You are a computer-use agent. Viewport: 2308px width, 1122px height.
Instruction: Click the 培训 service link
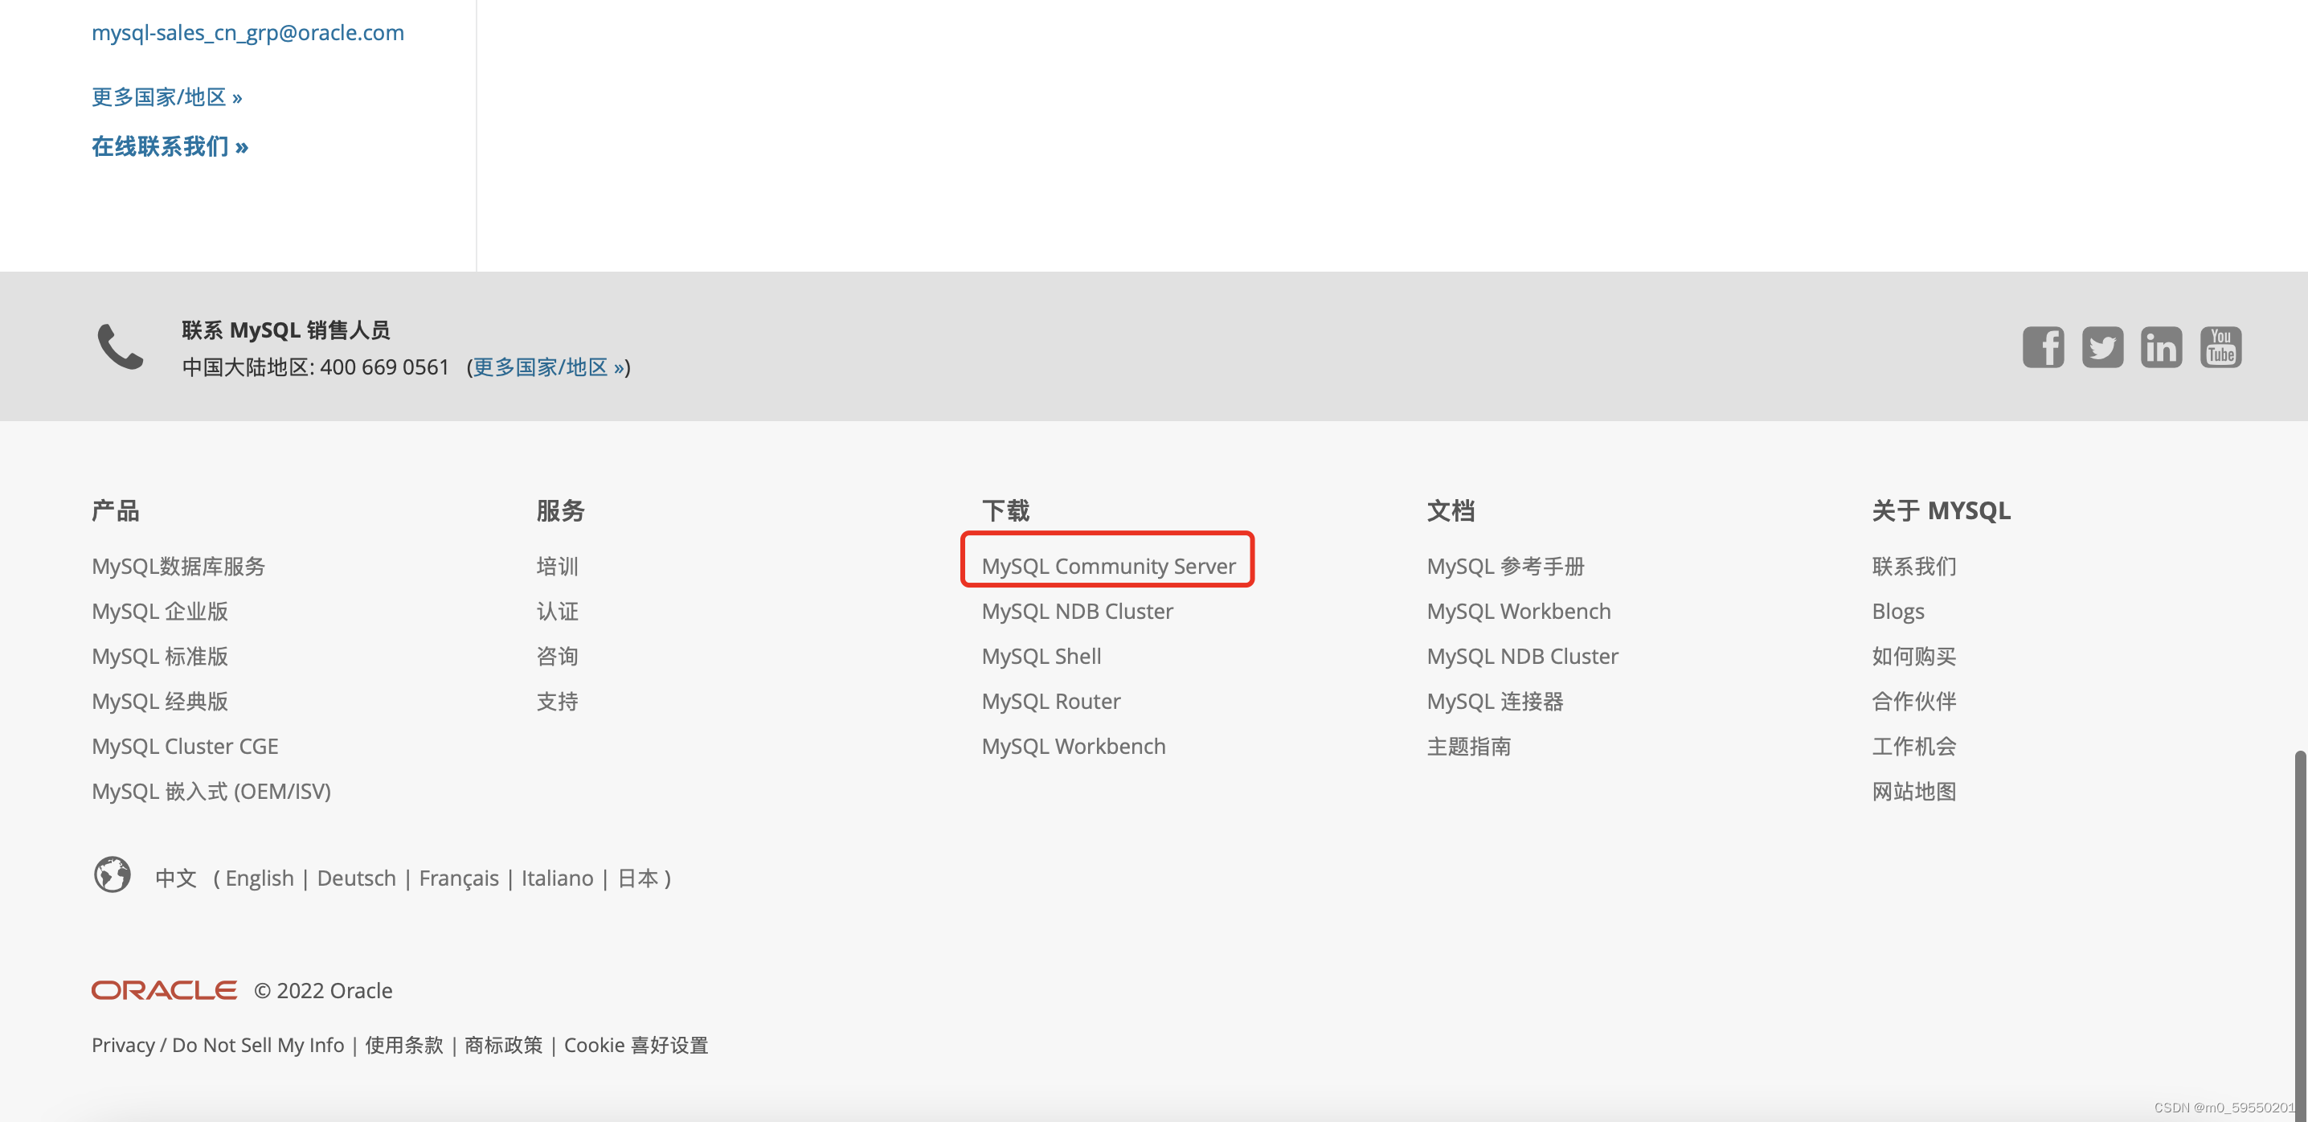[x=557, y=567]
